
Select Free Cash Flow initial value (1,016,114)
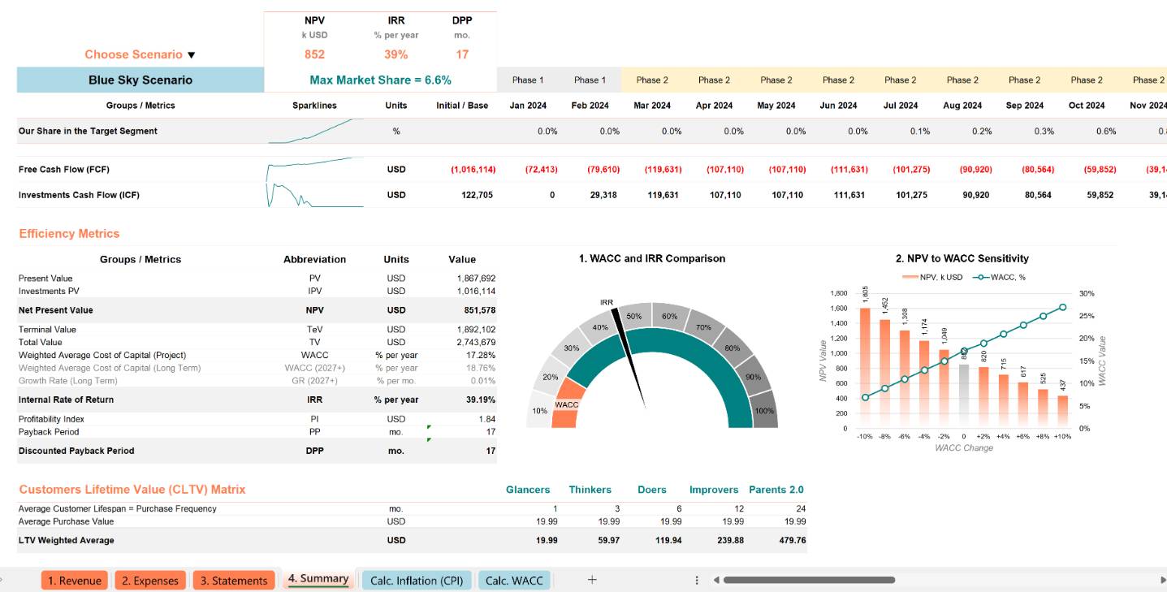pos(473,169)
